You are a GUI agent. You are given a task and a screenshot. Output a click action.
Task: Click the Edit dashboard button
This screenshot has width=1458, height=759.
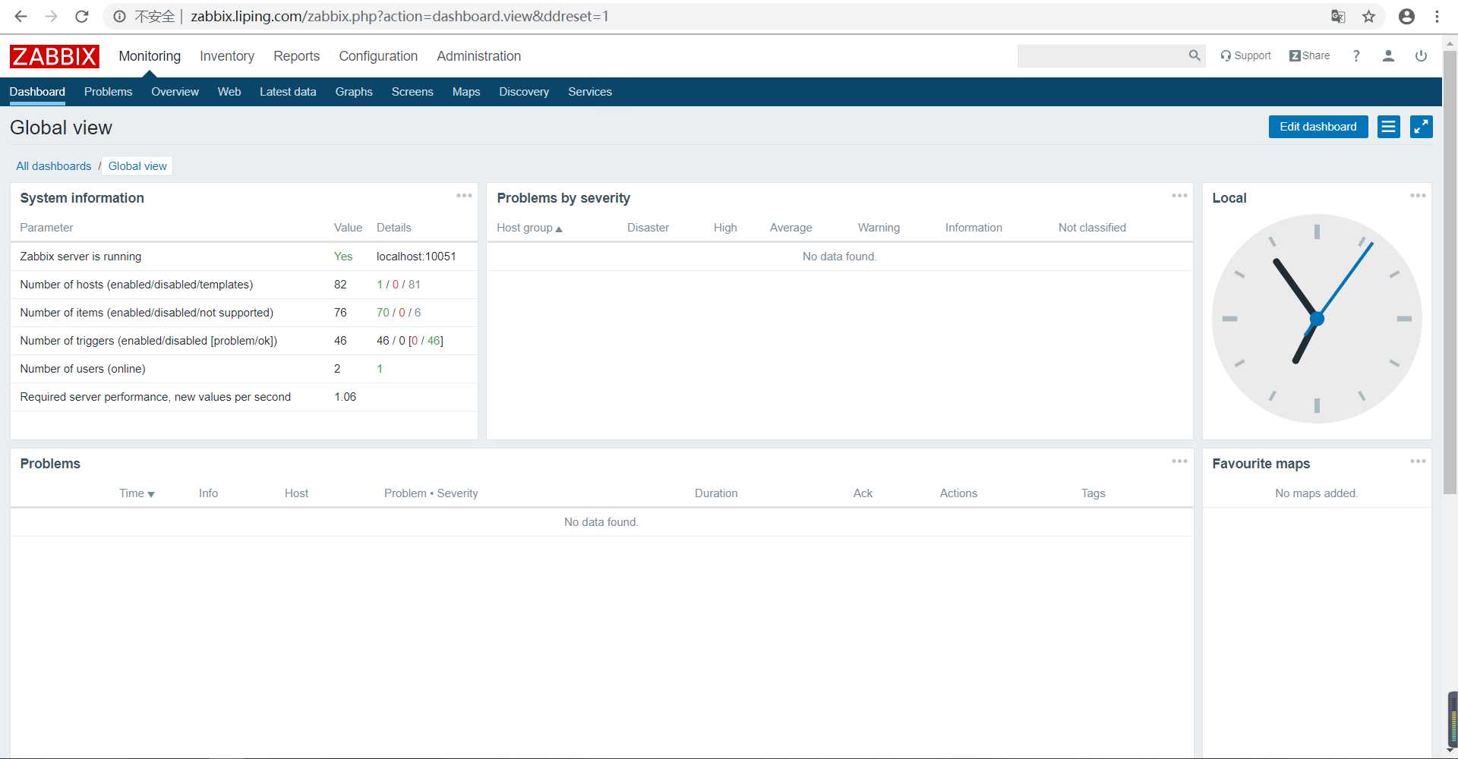click(x=1318, y=127)
